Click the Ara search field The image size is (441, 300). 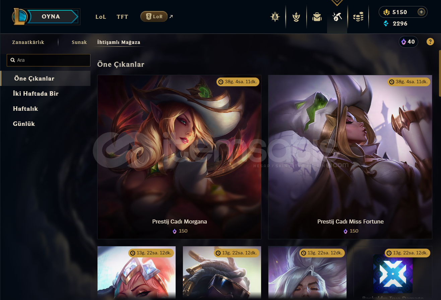tap(49, 60)
